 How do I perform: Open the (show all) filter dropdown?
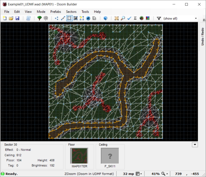click(x=196, y=18)
